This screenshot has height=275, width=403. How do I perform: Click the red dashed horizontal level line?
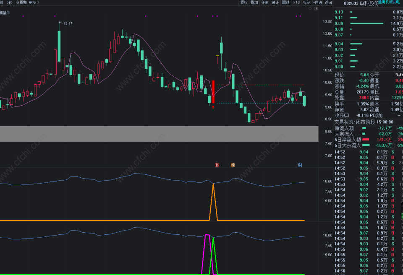(260, 85)
